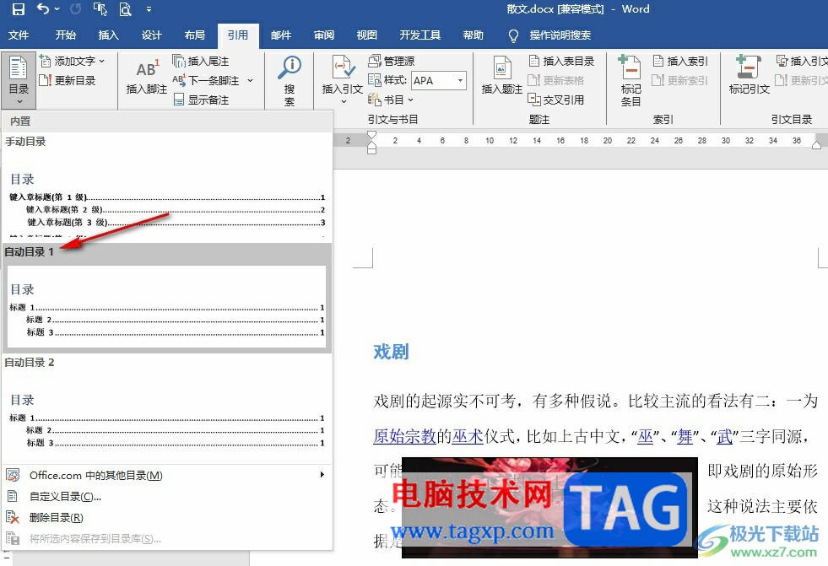Click the Undo arrow icon

(43, 9)
